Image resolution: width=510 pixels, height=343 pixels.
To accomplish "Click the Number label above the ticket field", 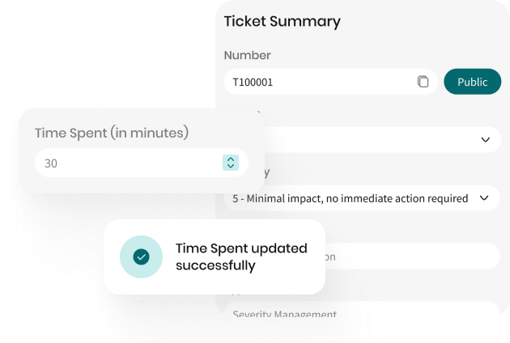I will click(x=247, y=55).
